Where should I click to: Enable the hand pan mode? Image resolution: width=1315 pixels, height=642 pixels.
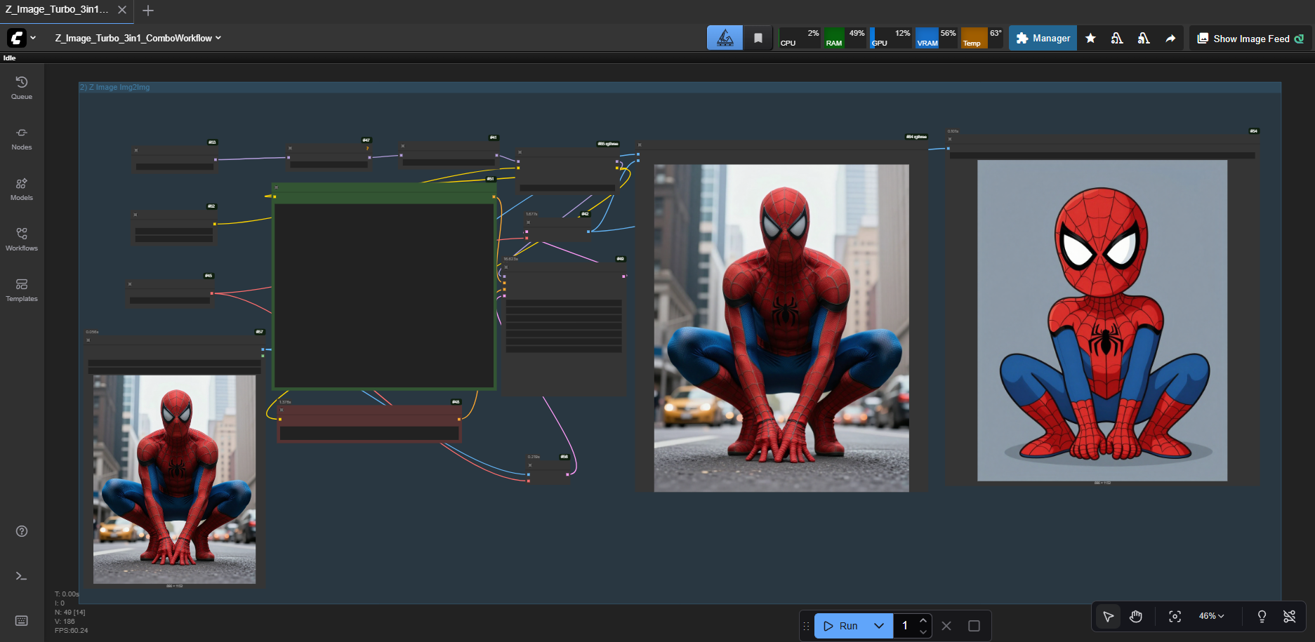click(1136, 616)
